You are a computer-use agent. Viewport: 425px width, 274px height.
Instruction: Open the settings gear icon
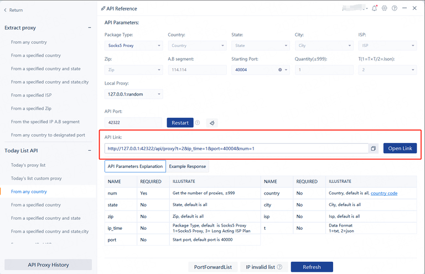pos(385,9)
